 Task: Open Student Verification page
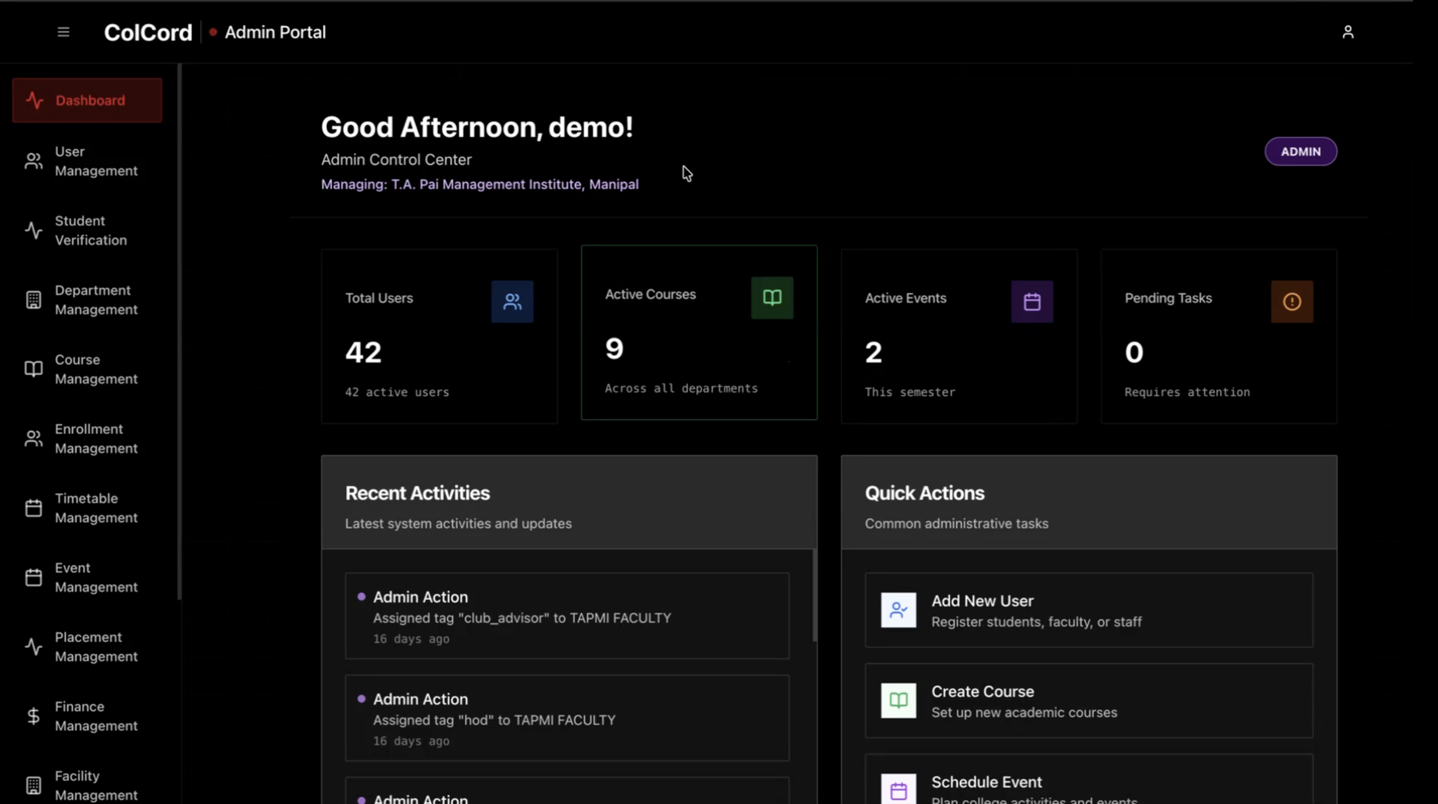(87, 230)
